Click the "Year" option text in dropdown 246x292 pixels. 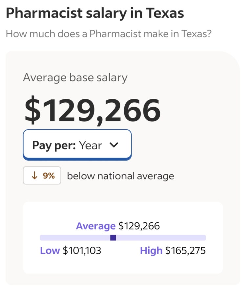tap(90, 145)
